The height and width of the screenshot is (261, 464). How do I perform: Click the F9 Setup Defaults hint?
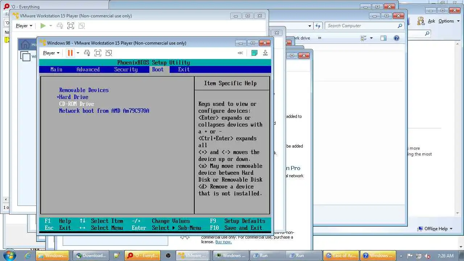[237, 221]
